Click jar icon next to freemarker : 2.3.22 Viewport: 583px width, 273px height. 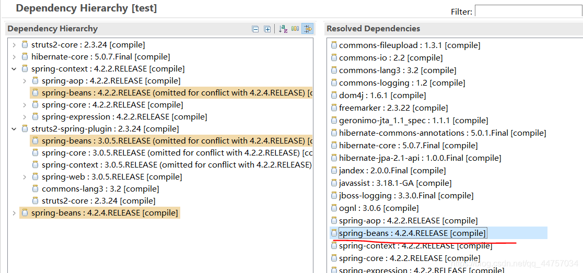[x=334, y=108]
